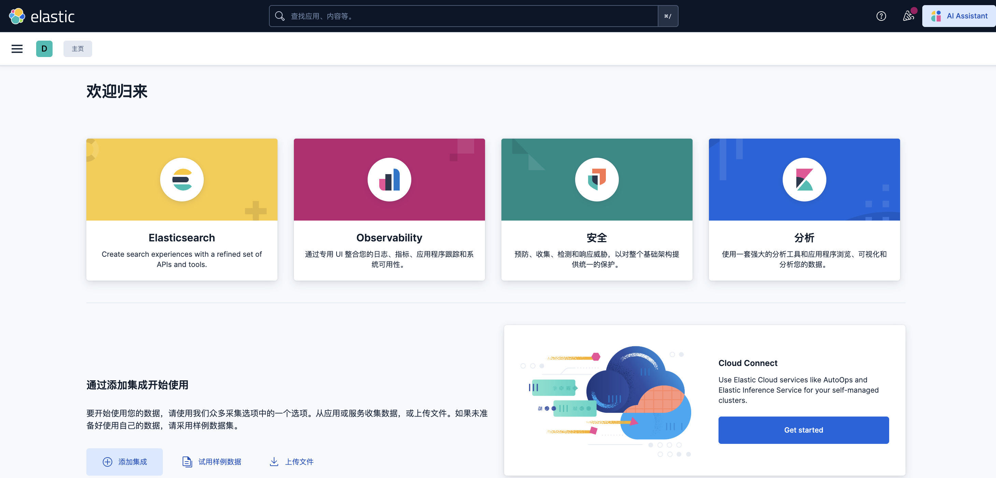Open the 安全 card title
996x478 pixels.
597,238
